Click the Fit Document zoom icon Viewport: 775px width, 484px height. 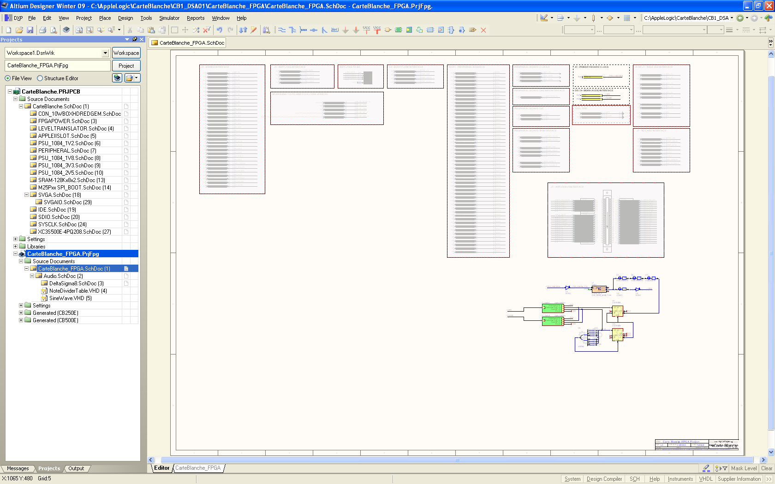(79, 30)
